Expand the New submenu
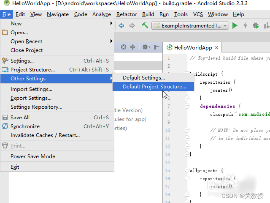 [57, 24]
